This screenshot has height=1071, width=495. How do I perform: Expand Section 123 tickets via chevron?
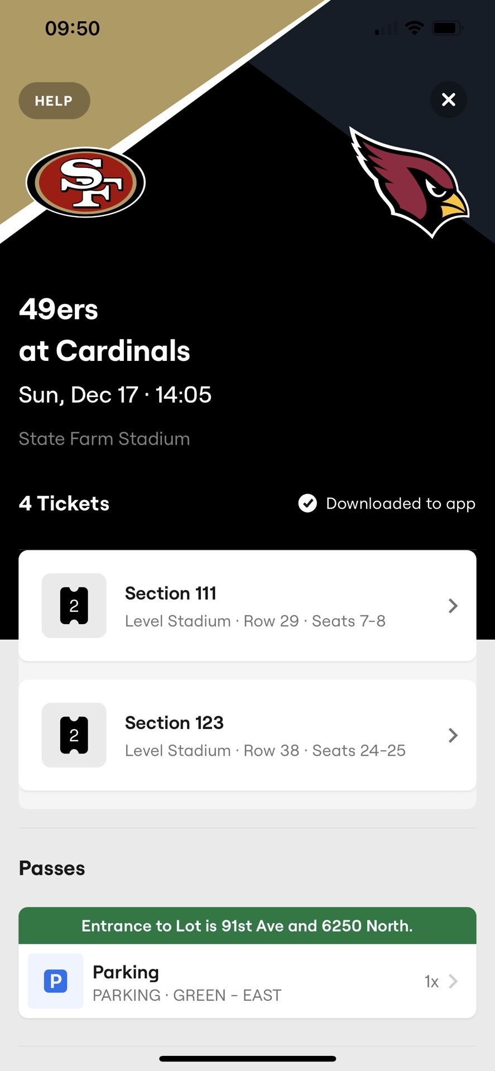(x=453, y=735)
